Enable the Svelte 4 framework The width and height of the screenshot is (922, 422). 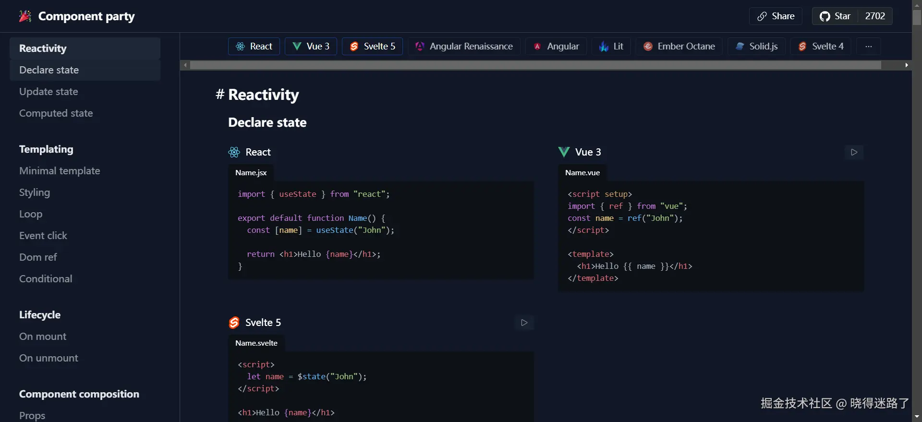pyautogui.click(x=821, y=47)
